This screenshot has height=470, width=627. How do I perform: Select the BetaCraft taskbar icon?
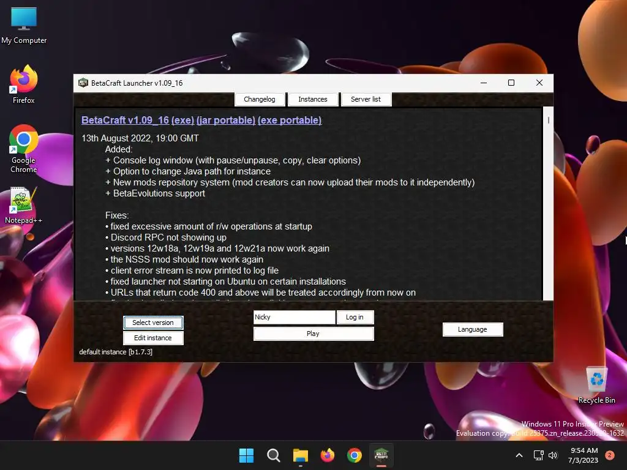tap(381, 455)
